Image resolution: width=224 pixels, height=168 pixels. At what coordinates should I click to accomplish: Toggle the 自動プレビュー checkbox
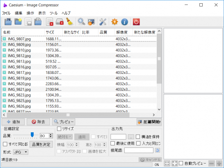tap(181, 163)
